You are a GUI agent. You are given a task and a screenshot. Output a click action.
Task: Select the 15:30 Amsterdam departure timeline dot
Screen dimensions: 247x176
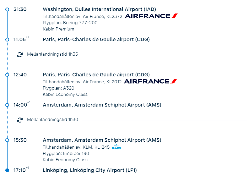(x=7, y=140)
